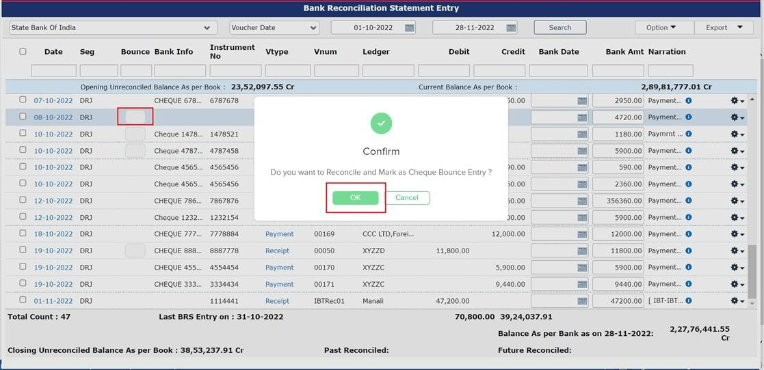The height and width of the screenshot is (370, 764).
Task: Open gear menu for 01-11-2022 row
Action: 737,301
